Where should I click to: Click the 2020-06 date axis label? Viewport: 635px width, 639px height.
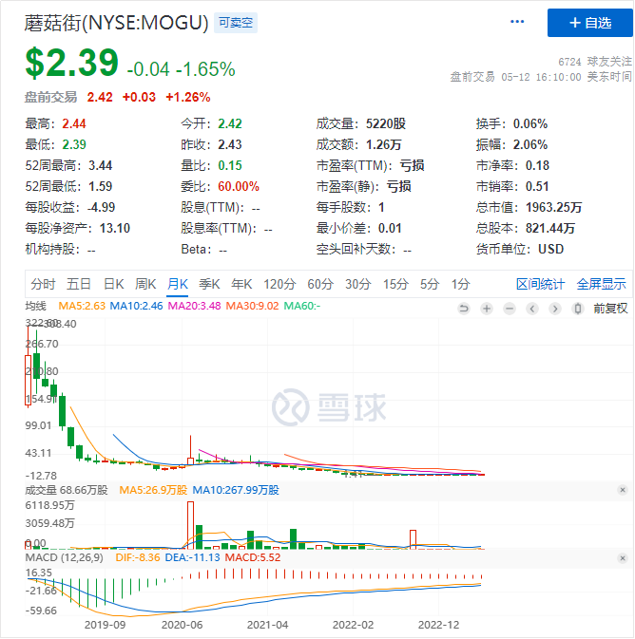point(182,625)
